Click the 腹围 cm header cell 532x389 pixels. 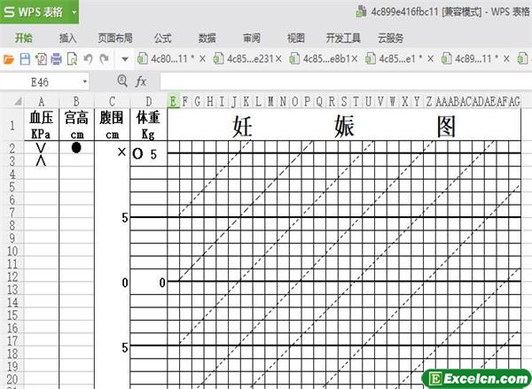click(x=112, y=124)
